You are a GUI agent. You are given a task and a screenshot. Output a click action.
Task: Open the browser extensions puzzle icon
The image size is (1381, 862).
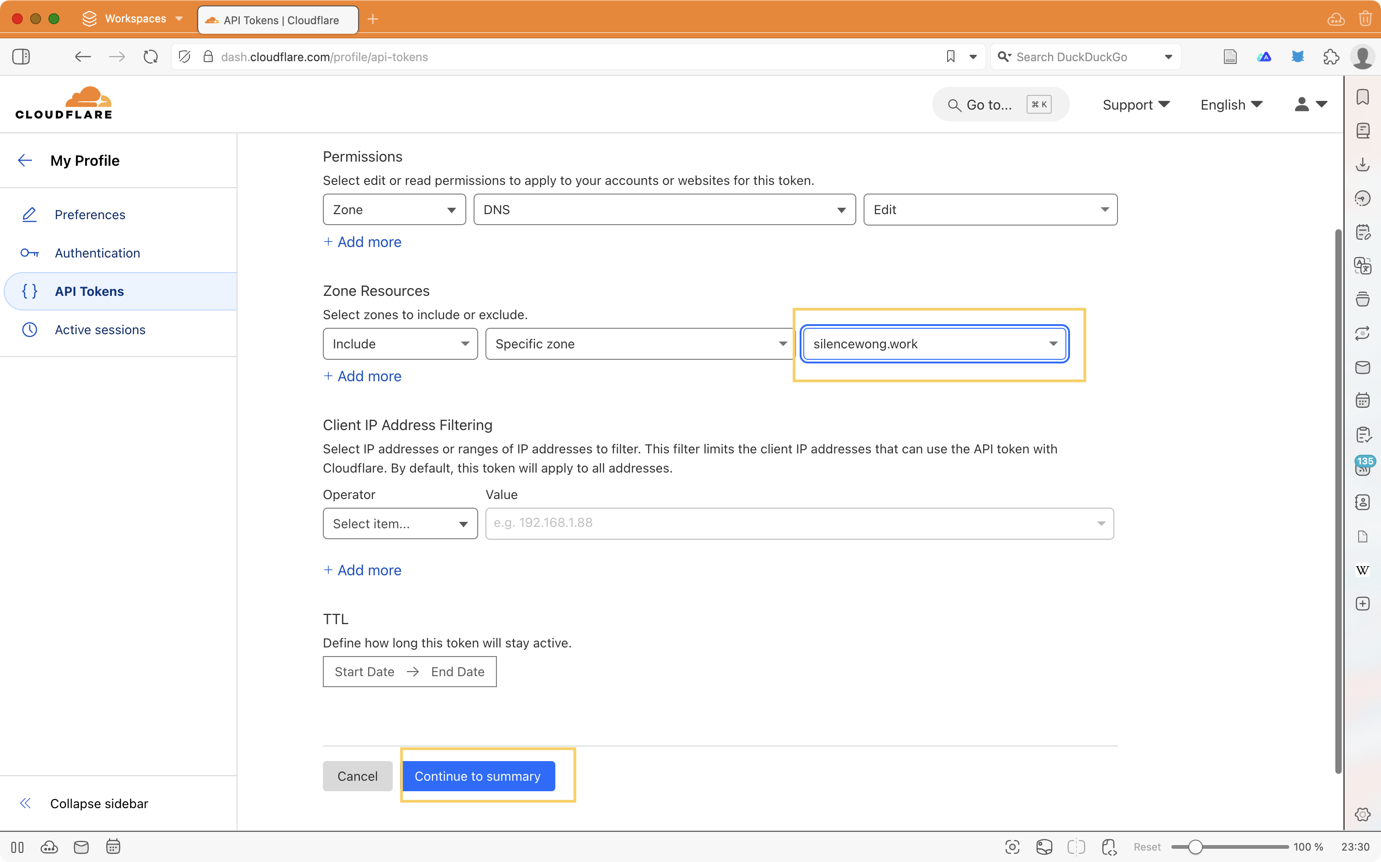tap(1331, 57)
